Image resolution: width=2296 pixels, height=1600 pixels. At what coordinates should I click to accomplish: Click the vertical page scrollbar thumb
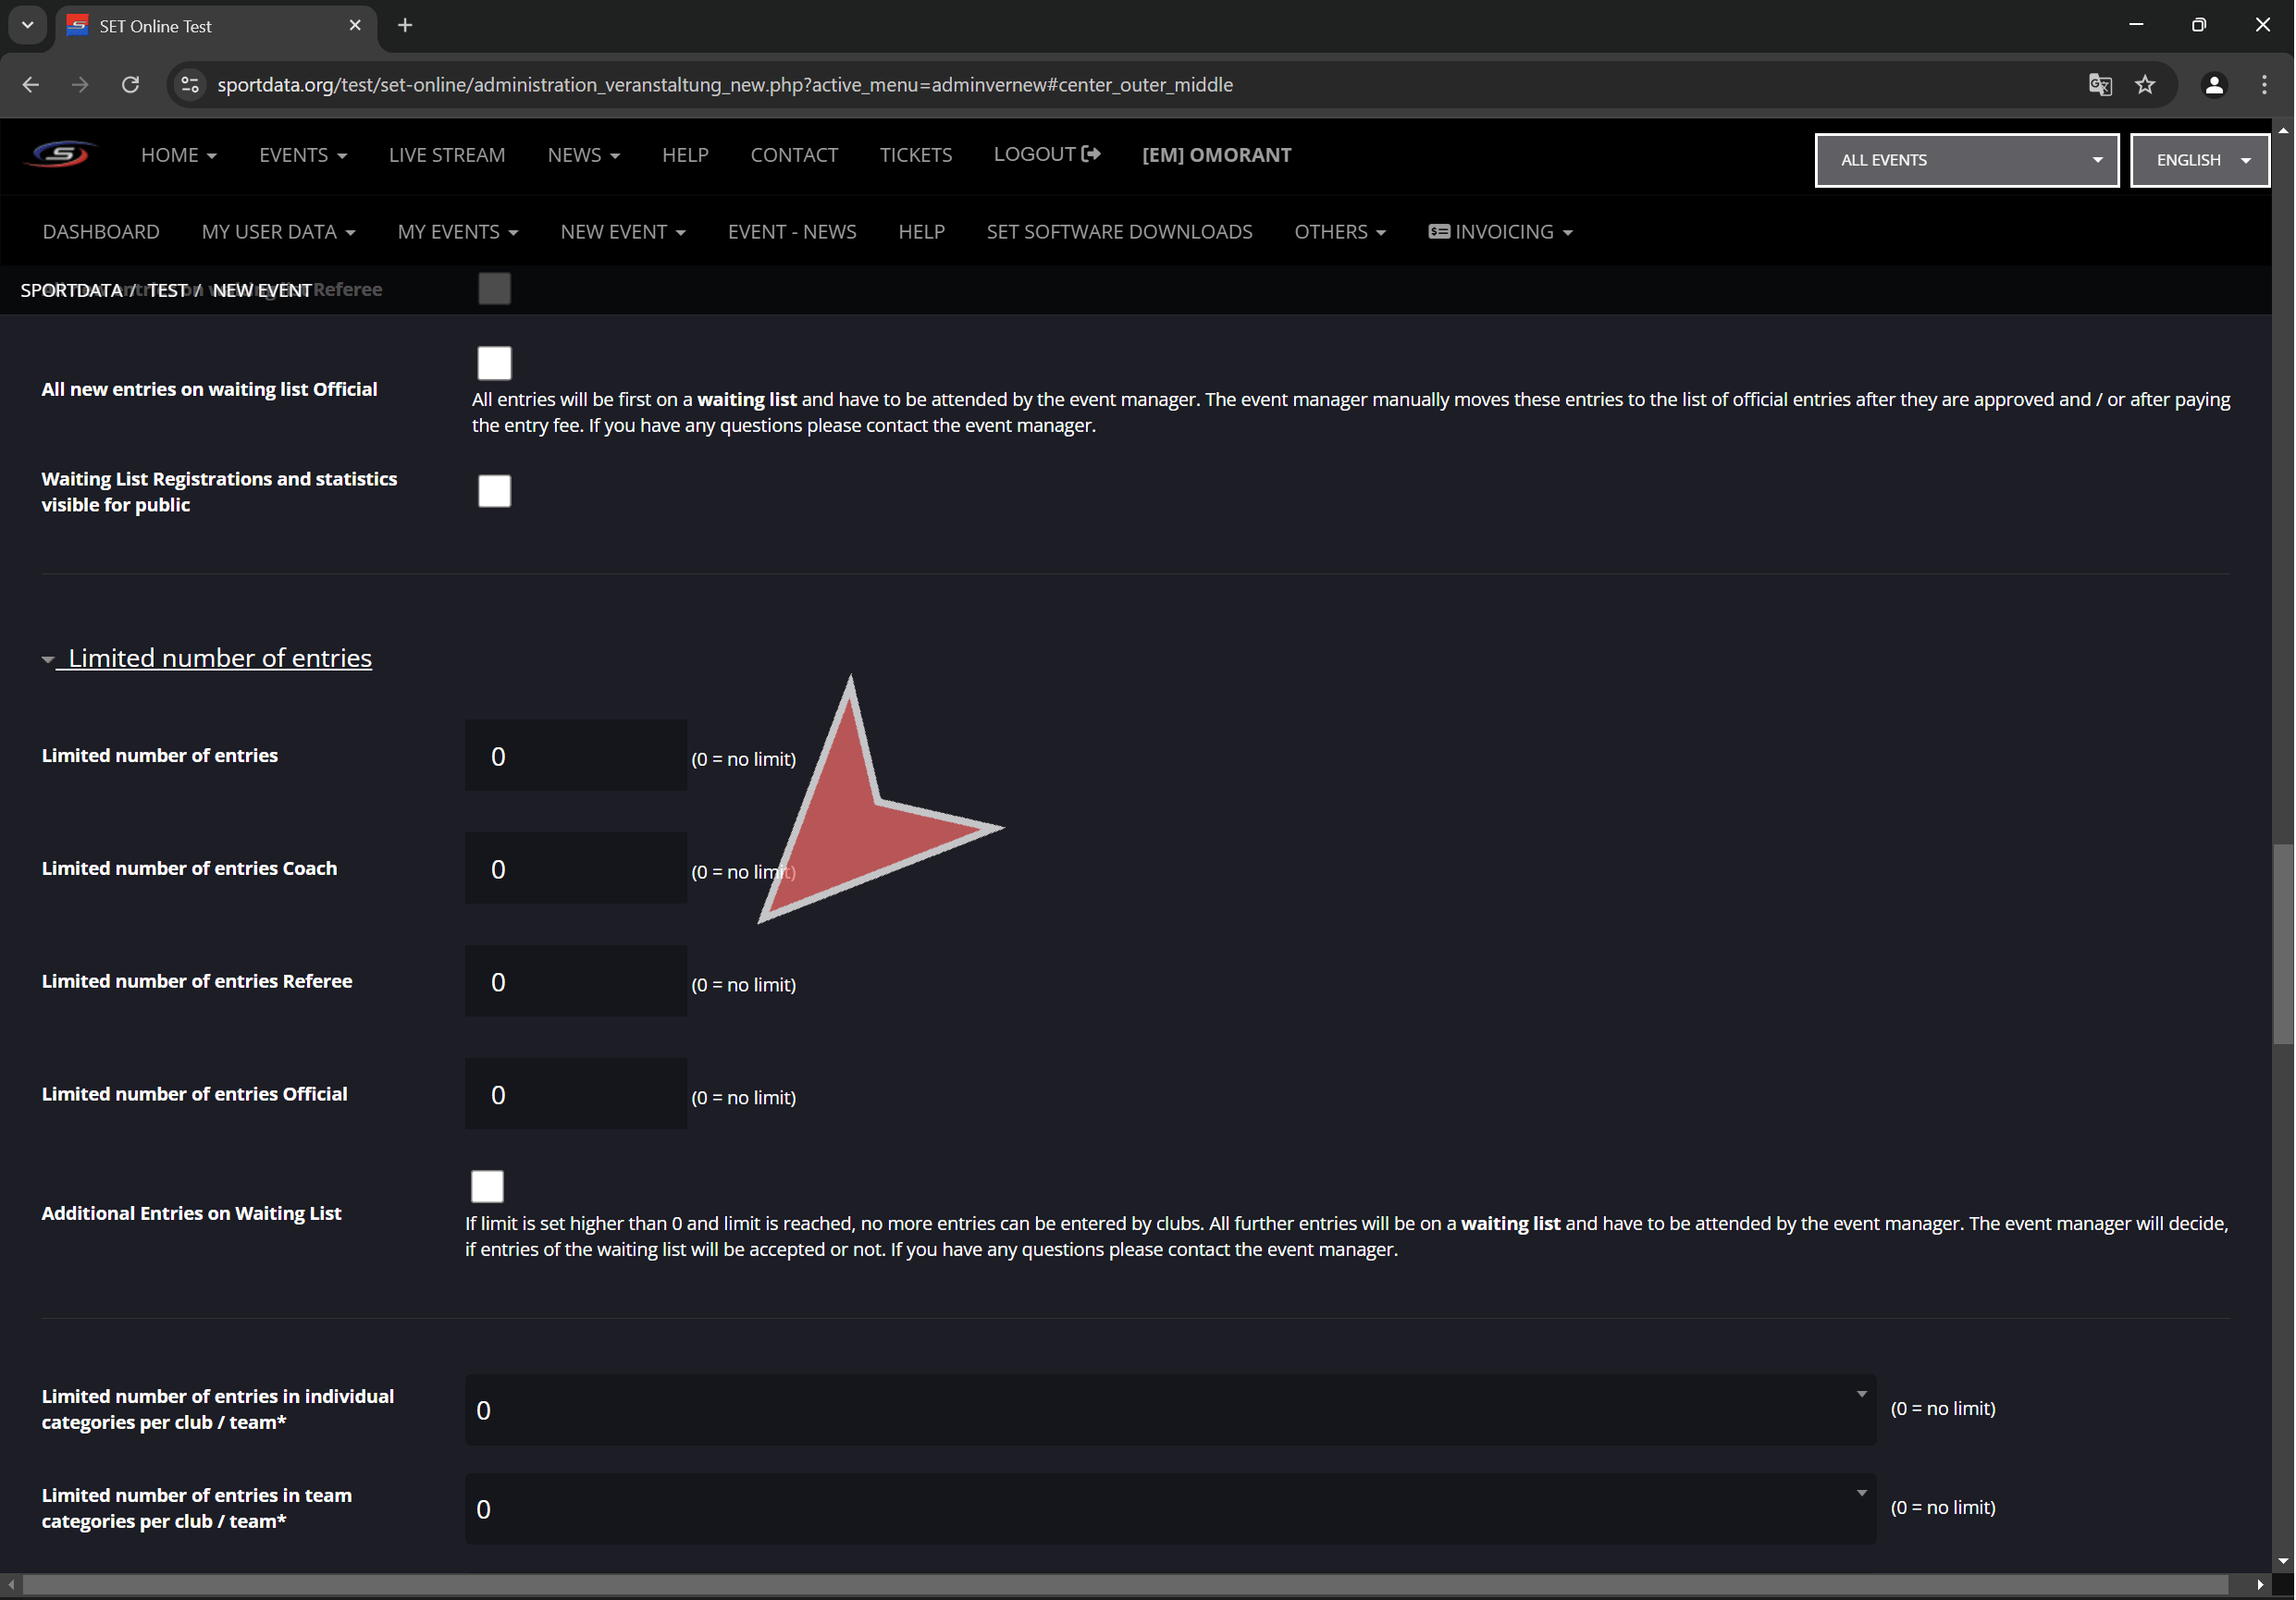click(2283, 945)
